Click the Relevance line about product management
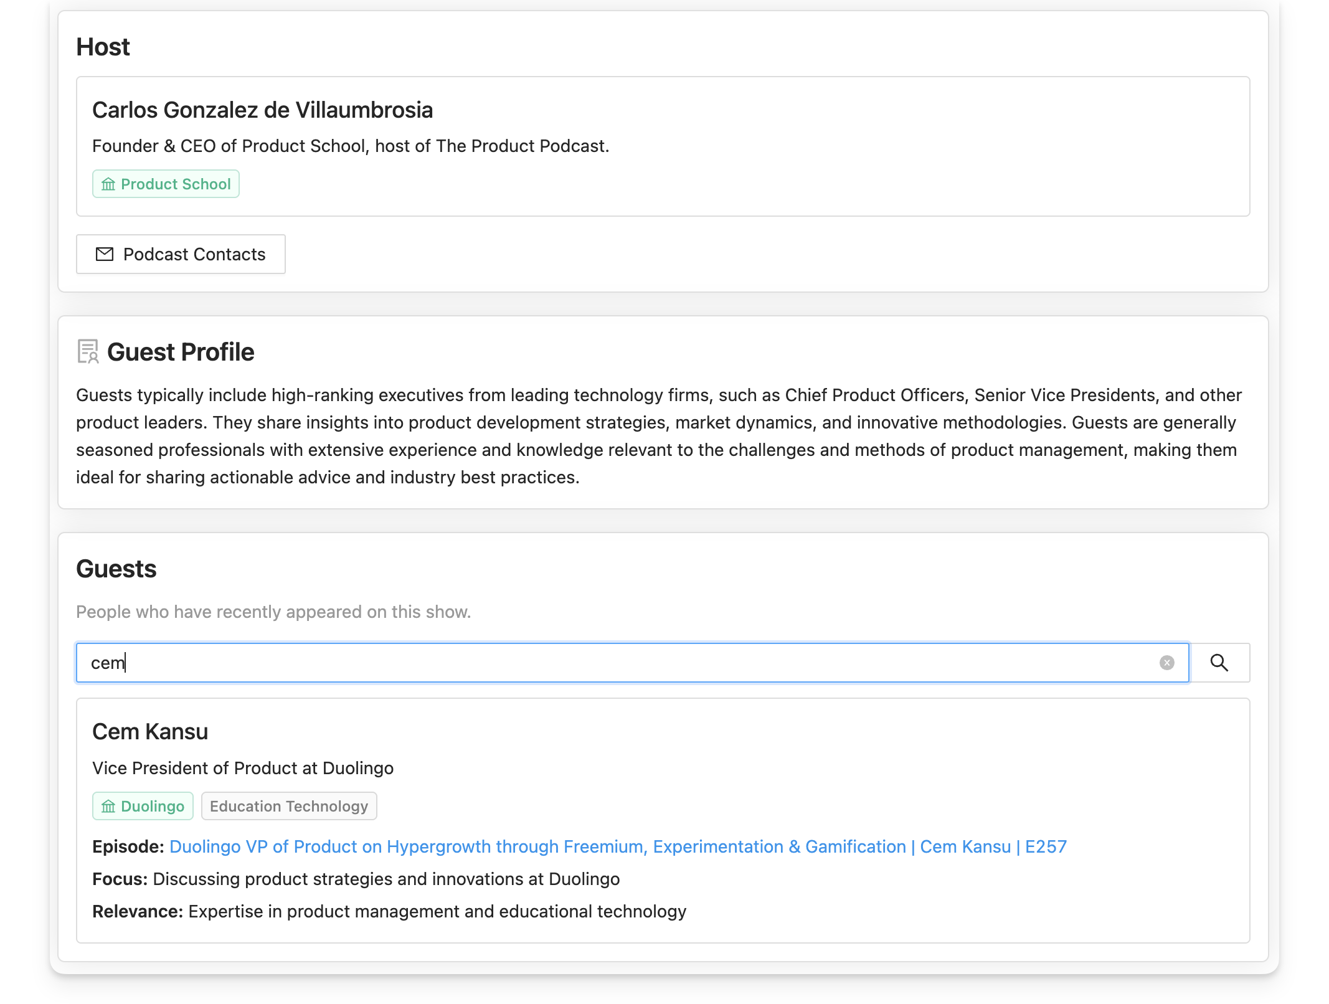The image size is (1329, 1004). [389, 911]
